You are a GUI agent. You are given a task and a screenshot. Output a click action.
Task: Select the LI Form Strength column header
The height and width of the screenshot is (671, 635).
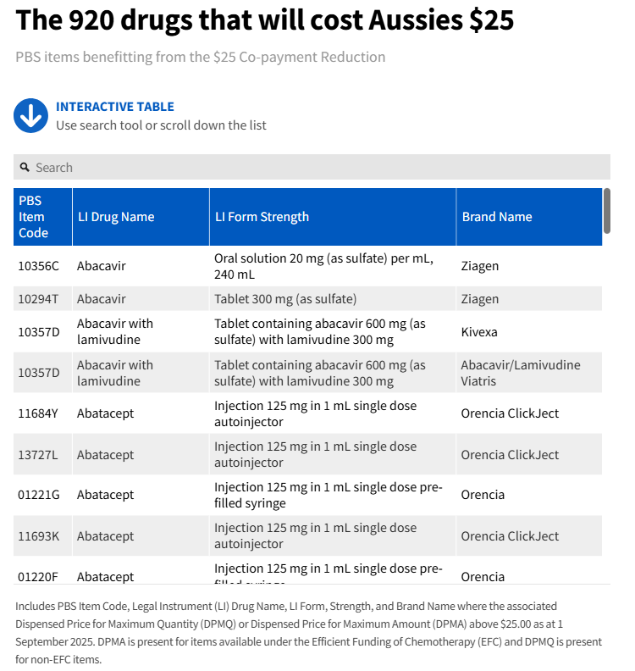pyautogui.click(x=333, y=217)
